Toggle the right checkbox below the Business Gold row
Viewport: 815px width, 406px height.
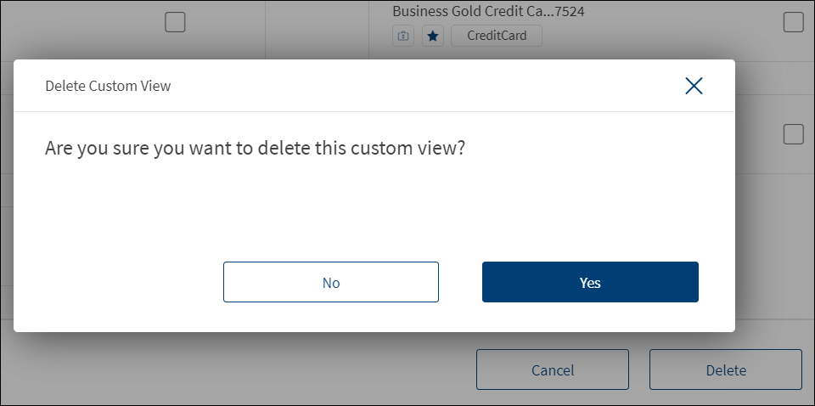pos(793,134)
